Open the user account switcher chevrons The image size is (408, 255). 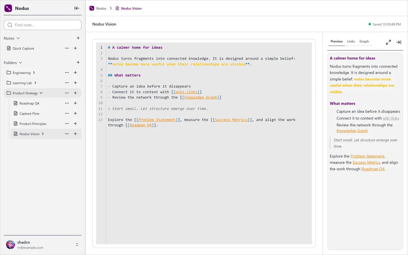click(x=77, y=245)
